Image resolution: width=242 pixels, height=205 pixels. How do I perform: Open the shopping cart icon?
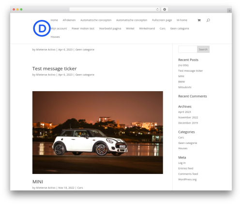tap(199, 20)
